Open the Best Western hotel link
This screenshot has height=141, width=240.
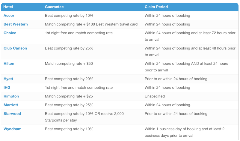click(16, 24)
